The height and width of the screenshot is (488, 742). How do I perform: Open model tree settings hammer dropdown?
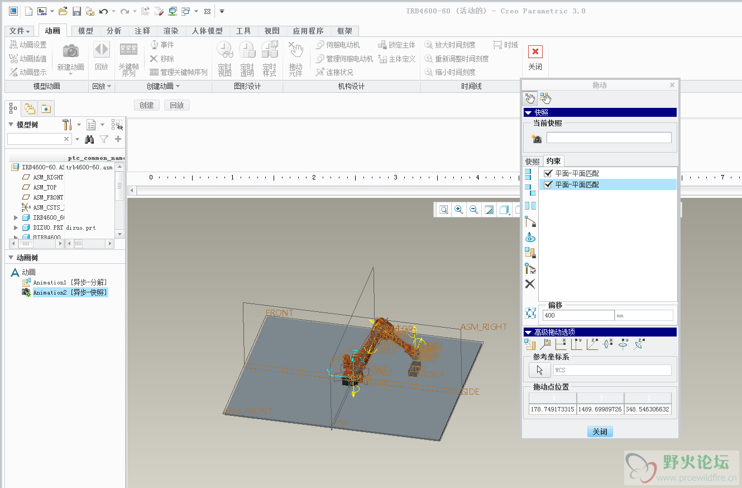(79, 124)
